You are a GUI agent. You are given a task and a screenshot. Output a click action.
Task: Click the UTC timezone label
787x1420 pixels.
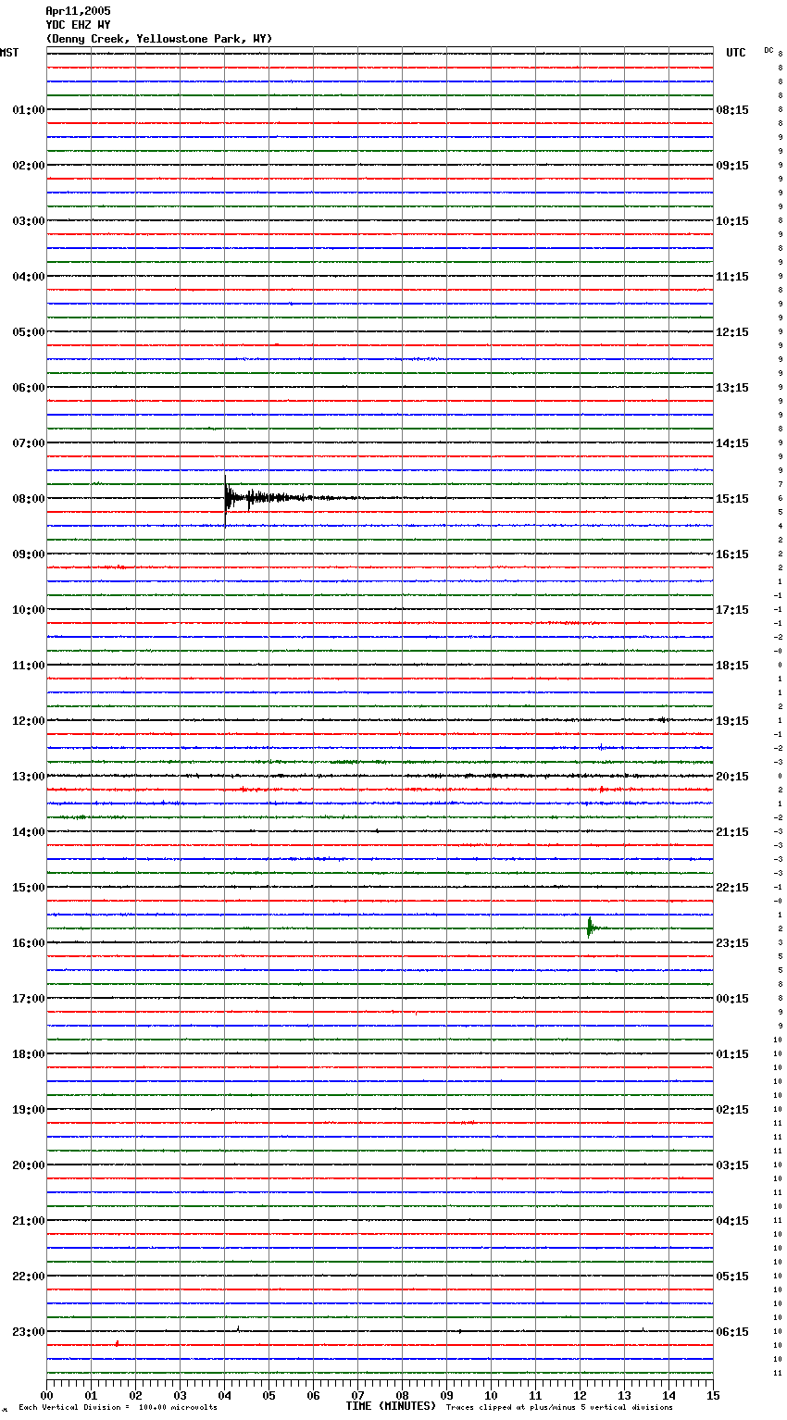click(x=736, y=53)
